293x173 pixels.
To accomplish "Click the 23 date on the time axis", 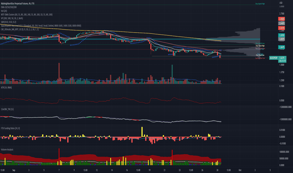I will [180, 170].
